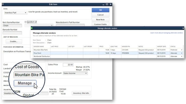Click the green icon in Manage alternate vendors title bar
Viewport: 186px width, 104px height.
[x=32, y=28]
